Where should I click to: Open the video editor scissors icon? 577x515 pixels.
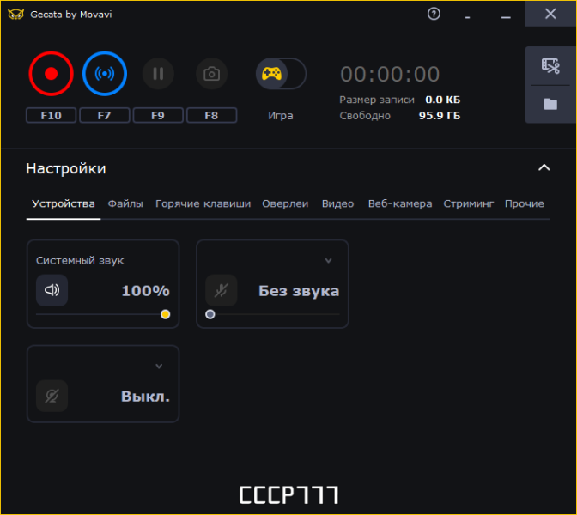[550, 66]
